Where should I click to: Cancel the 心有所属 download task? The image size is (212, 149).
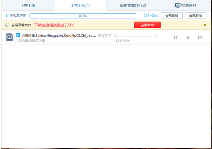tap(188, 38)
